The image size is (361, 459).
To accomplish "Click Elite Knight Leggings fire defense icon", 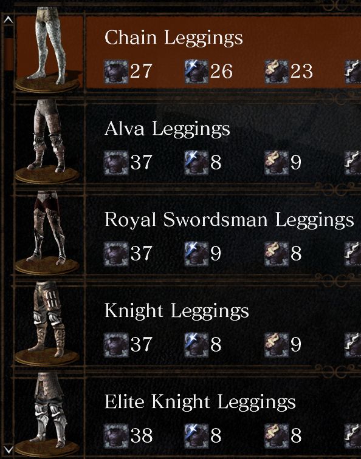I will click(277, 436).
